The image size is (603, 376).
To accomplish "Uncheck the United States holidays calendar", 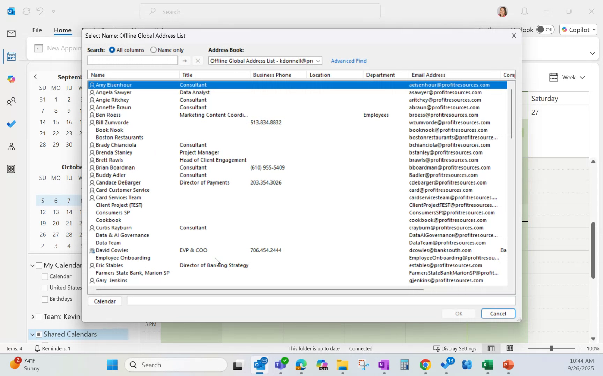I will pos(45,288).
